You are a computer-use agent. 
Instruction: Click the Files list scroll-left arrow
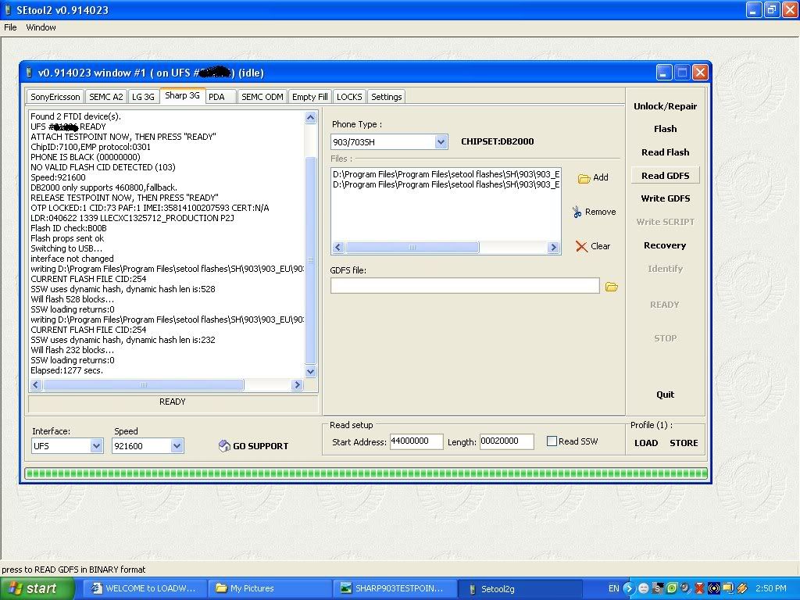pos(337,248)
